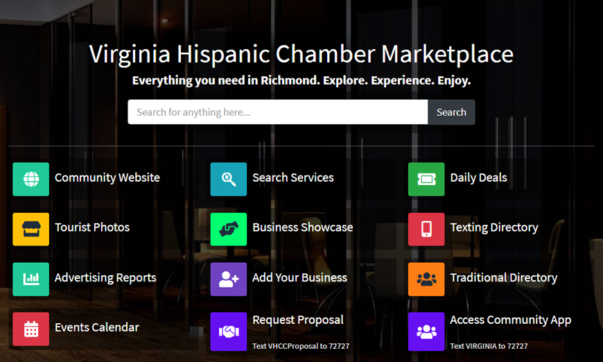Open the Daily Deals link text
Screen dimensions: 603x362
[478, 178]
